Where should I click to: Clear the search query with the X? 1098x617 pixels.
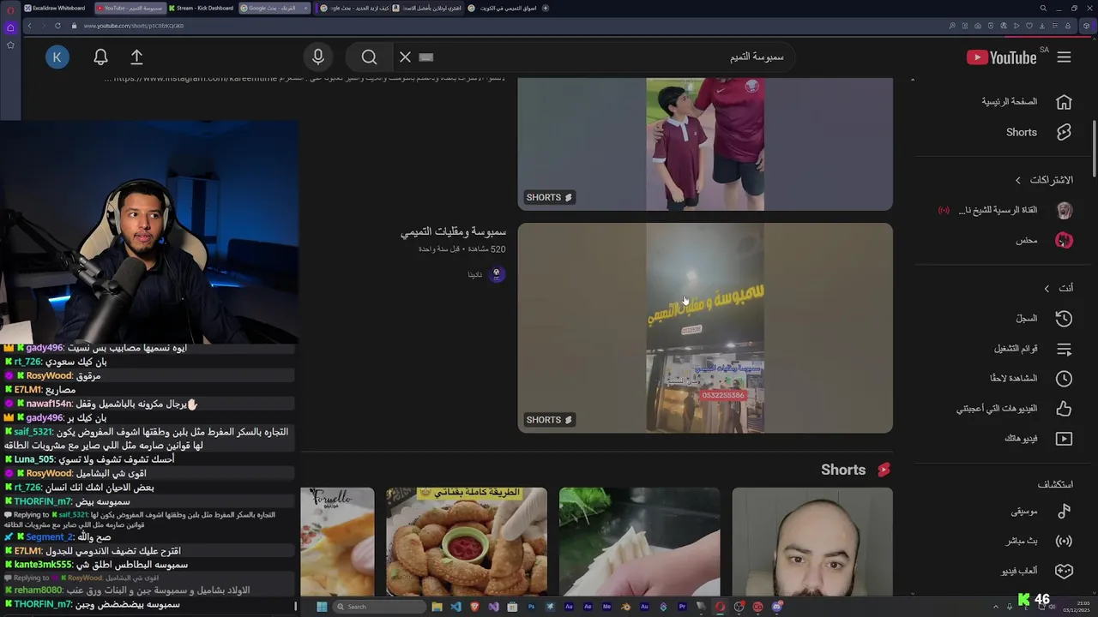405,57
